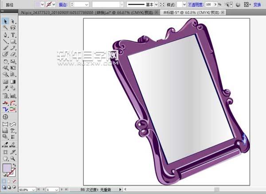Open the fill color dropdown in control bar

click(x=42, y=4)
